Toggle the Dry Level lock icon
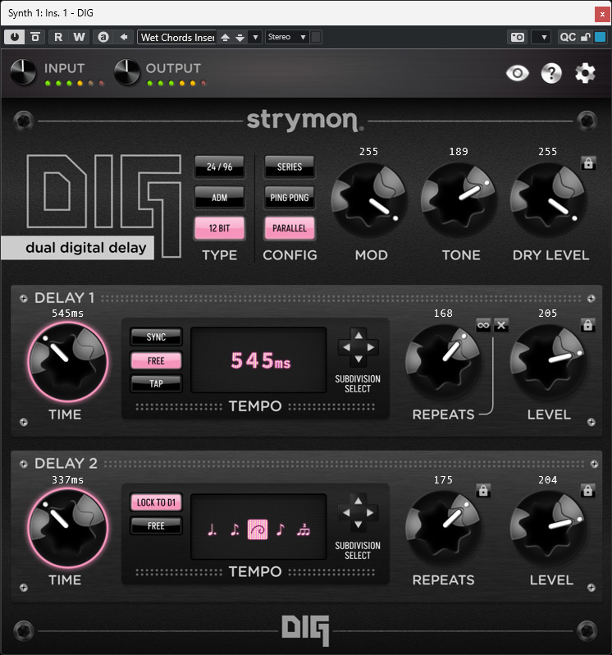Screen dimensions: 612x655 (x=587, y=163)
